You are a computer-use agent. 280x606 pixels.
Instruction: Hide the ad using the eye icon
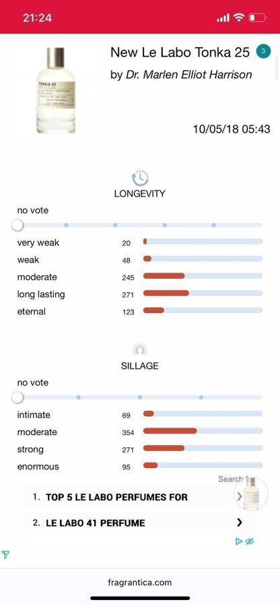250,541
